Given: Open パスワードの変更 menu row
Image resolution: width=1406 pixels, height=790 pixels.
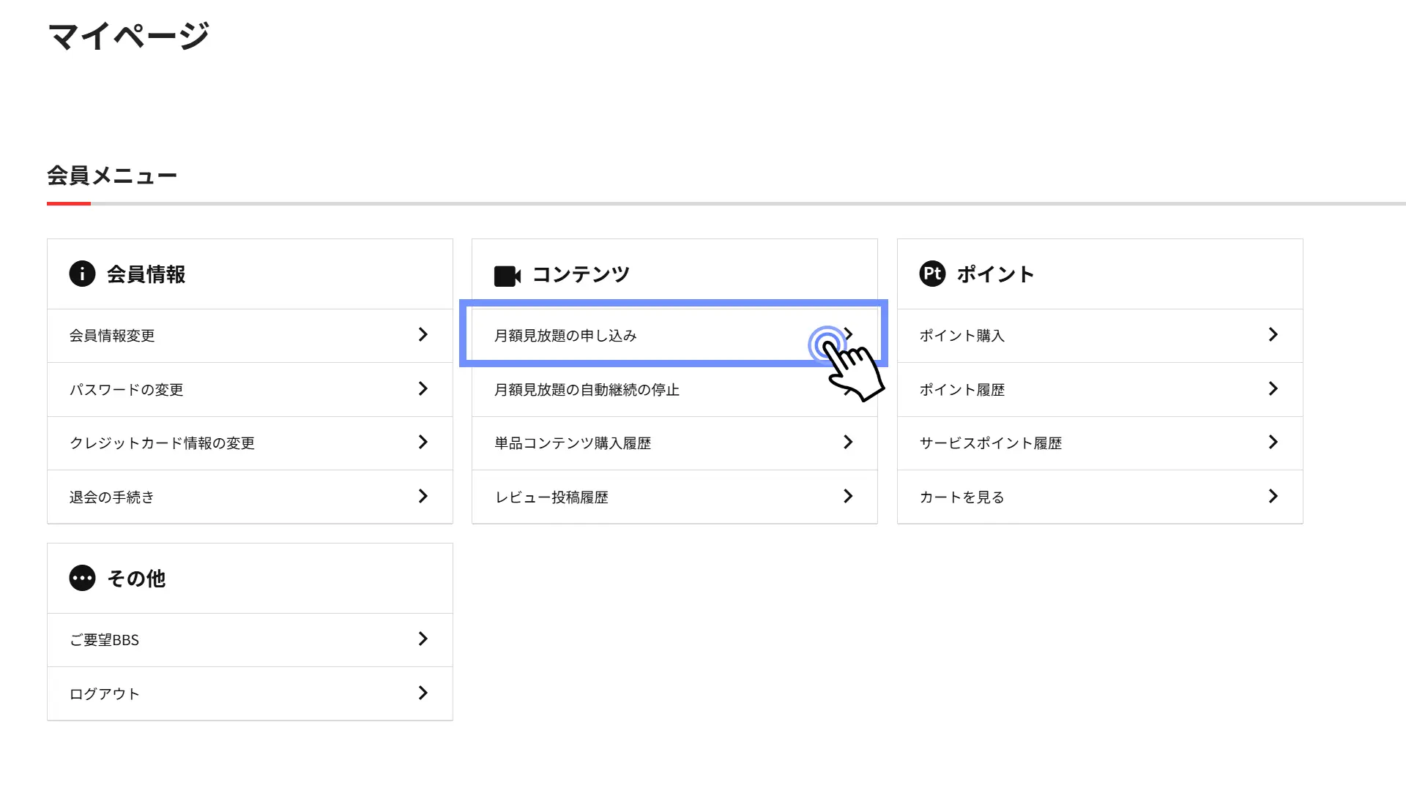Looking at the screenshot, I should [x=250, y=390].
